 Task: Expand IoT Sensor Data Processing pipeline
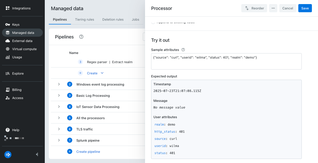(59, 107)
